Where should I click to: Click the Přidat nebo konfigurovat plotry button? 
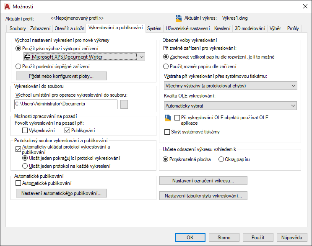tap(61, 76)
